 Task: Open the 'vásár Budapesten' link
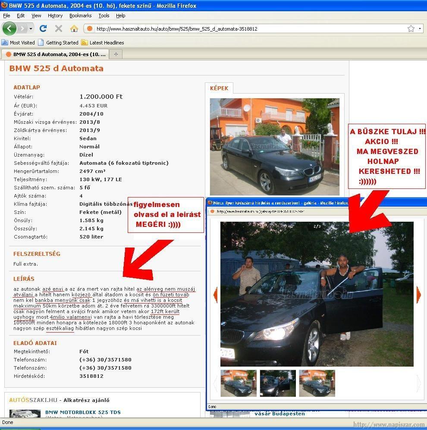click(x=279, y=414)
